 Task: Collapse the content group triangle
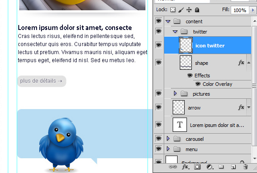tap(168, 21)
